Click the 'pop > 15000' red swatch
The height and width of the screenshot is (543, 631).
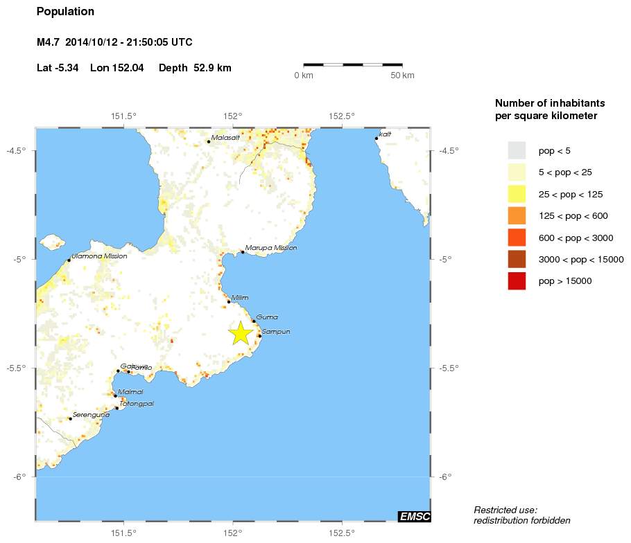(x=517, y=281)
